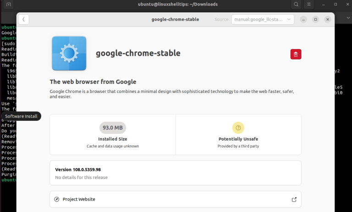Click the external link icon beside Project Website

pos(294,200)
